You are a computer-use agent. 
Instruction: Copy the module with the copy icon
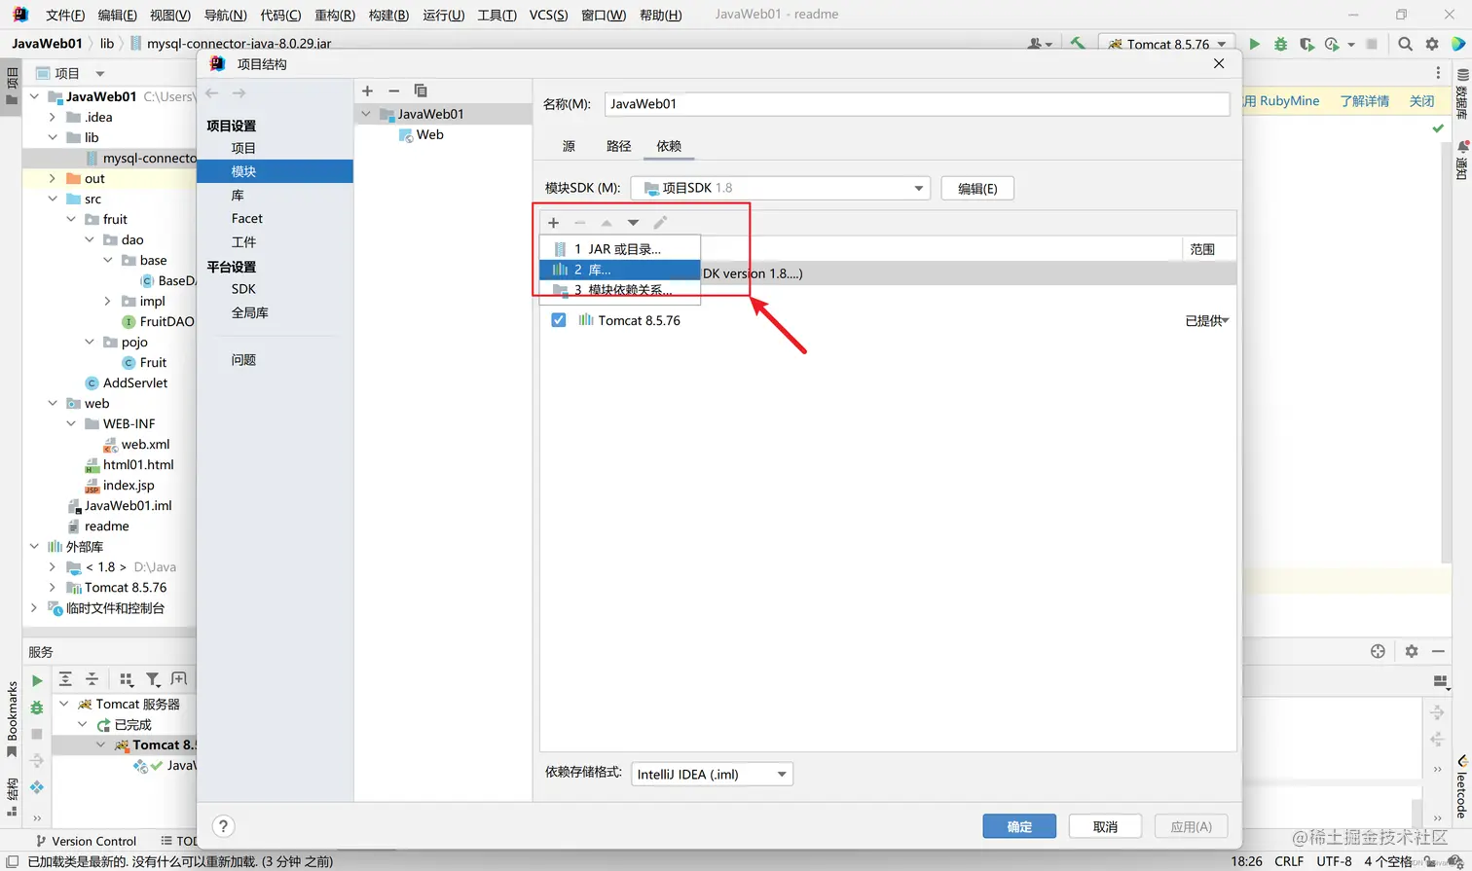[421, 91]
